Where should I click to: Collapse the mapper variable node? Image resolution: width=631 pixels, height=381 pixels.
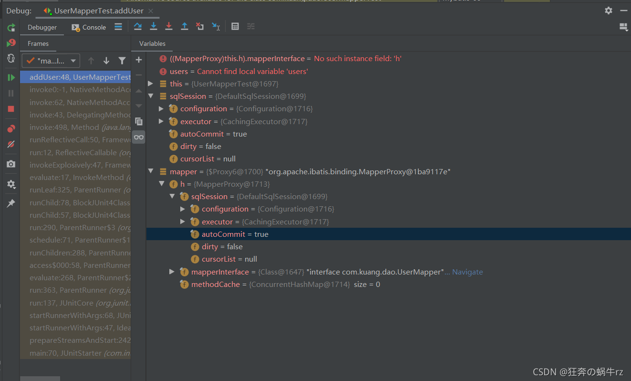click(x=151, y=171)
